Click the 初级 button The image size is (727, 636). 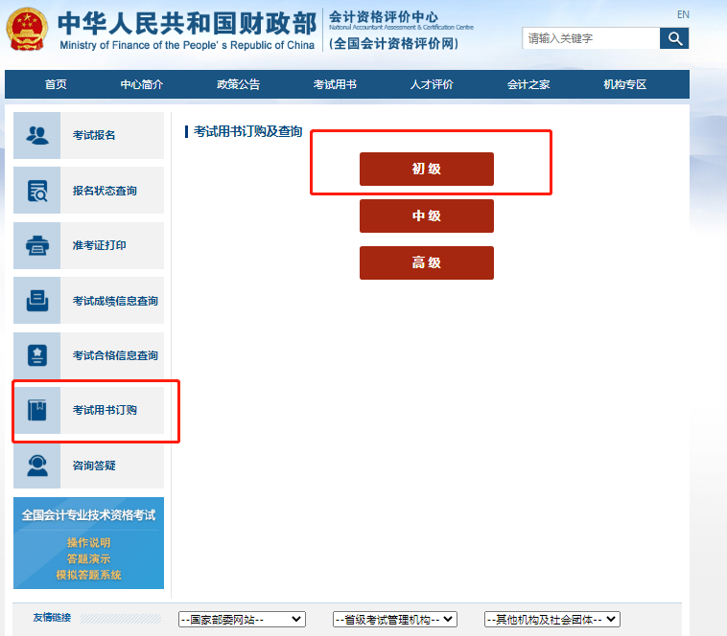pos(426,169)
